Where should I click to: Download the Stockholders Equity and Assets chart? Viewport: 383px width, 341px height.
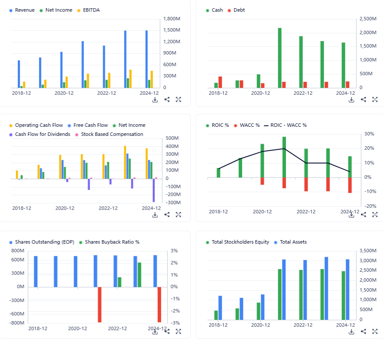351,332
